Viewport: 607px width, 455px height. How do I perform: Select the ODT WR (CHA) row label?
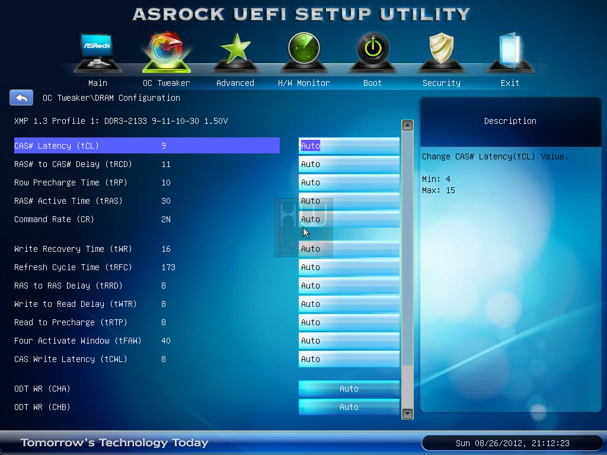pyautogui.click(x=42, y=389)
